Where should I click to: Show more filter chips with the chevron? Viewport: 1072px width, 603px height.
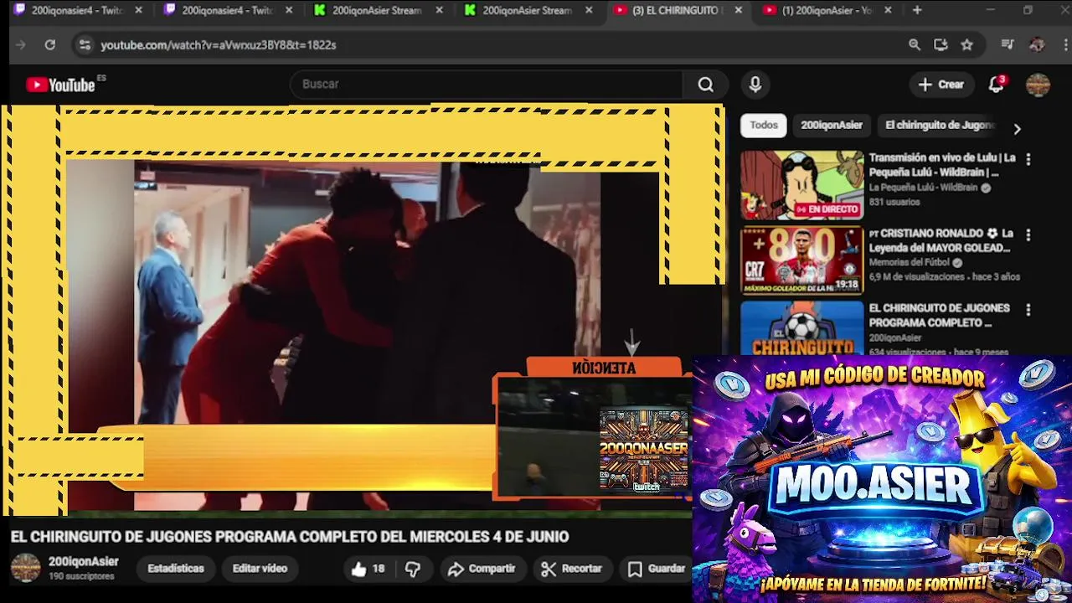tap(1017, 129)
